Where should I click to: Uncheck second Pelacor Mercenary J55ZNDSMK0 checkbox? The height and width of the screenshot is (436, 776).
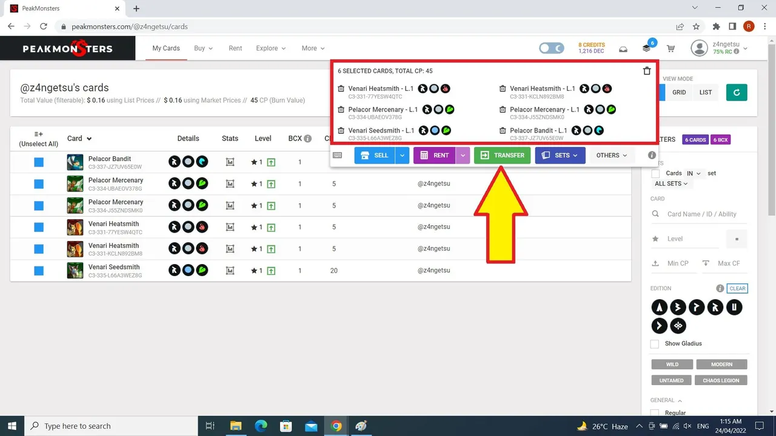coord(39,205)
